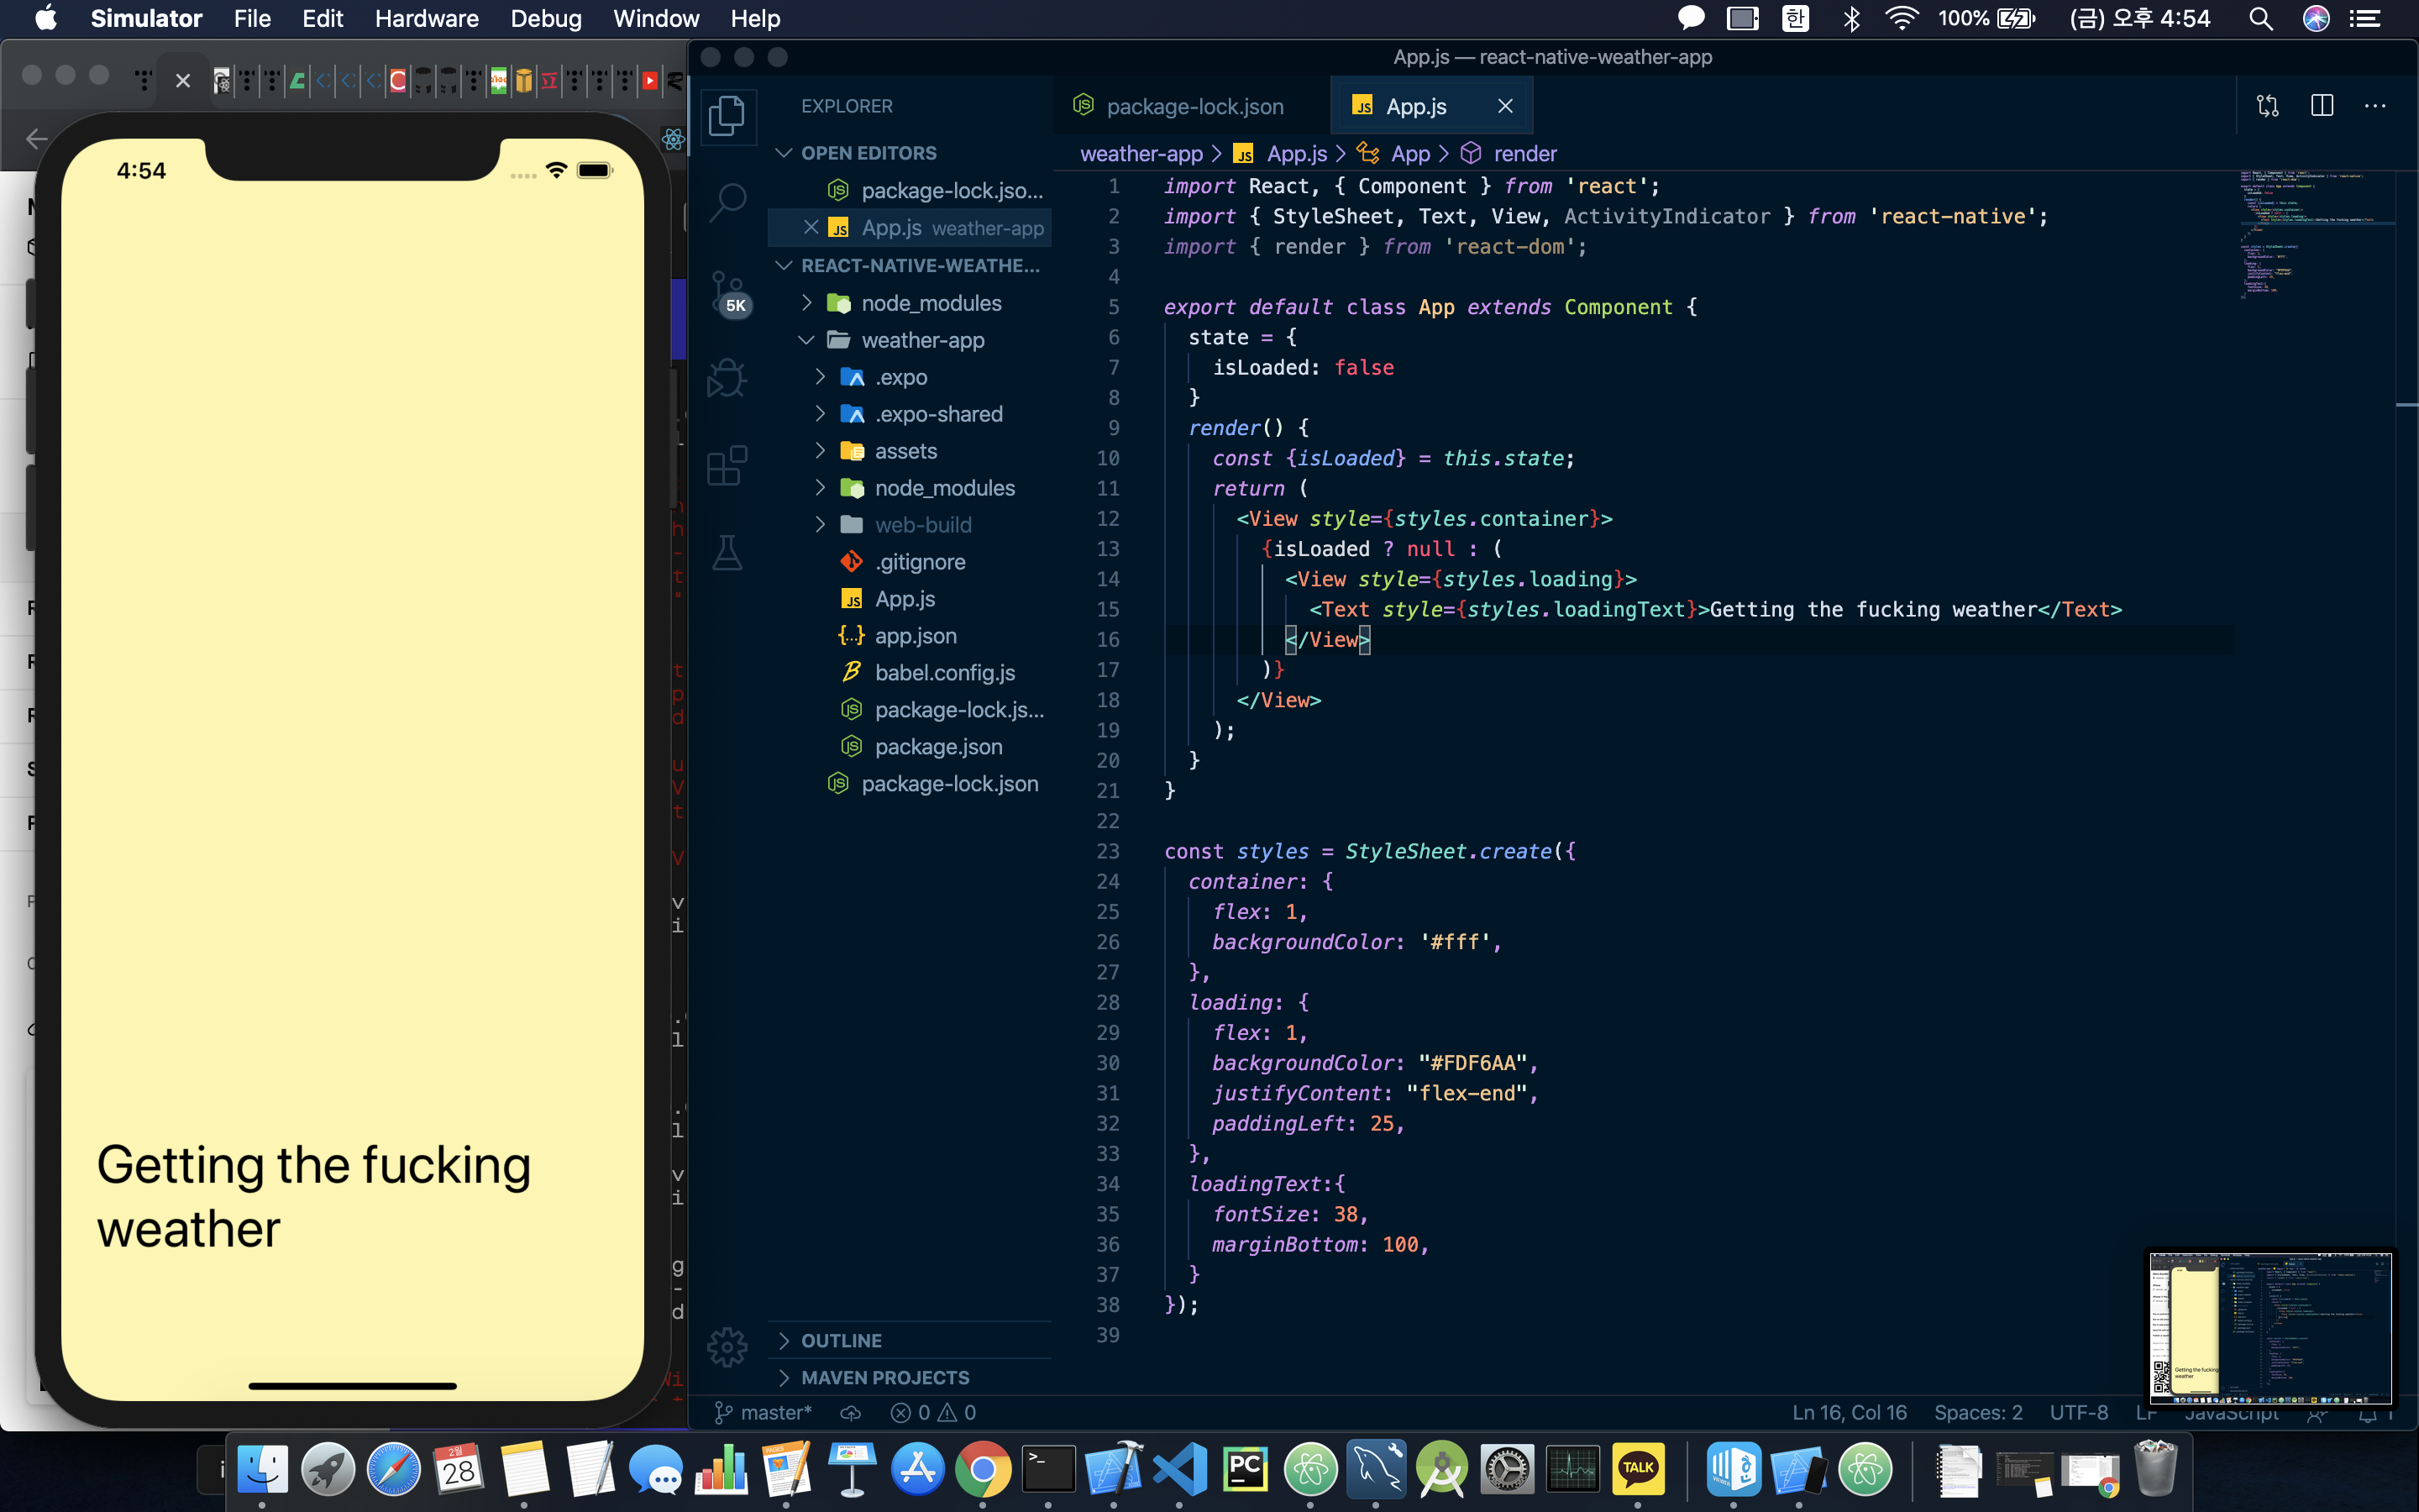2419x1512 pixels.
Task: Open the Test flask icon in activity bar
Action: tap(727, 552)
